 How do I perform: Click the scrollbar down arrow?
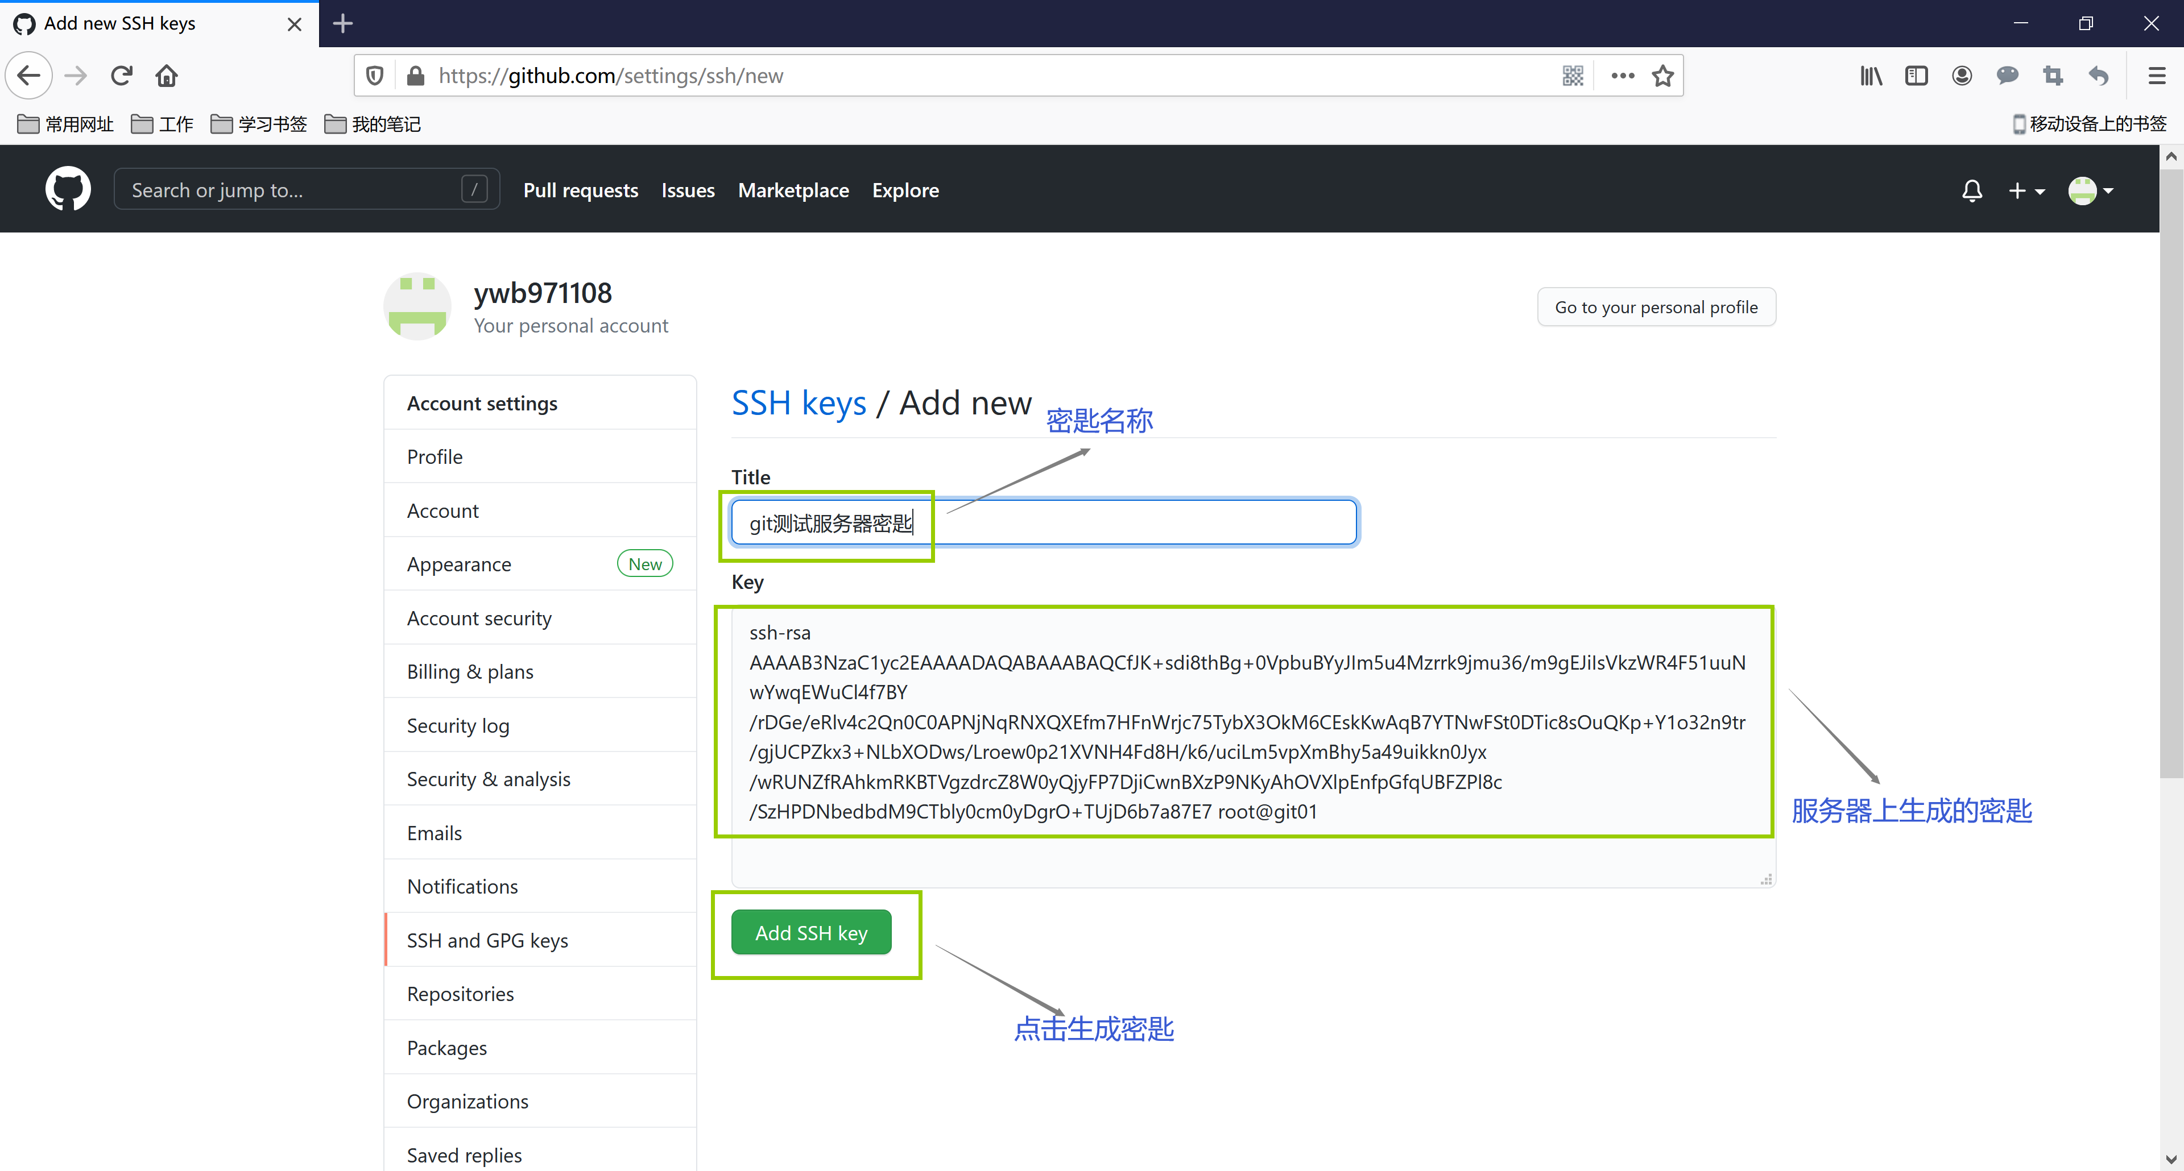(x=2171, y=1159)
